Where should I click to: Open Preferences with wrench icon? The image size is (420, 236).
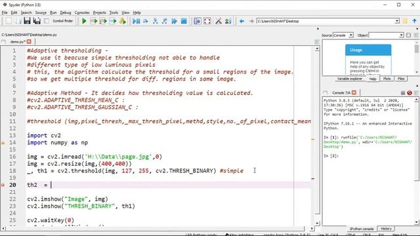219,21
